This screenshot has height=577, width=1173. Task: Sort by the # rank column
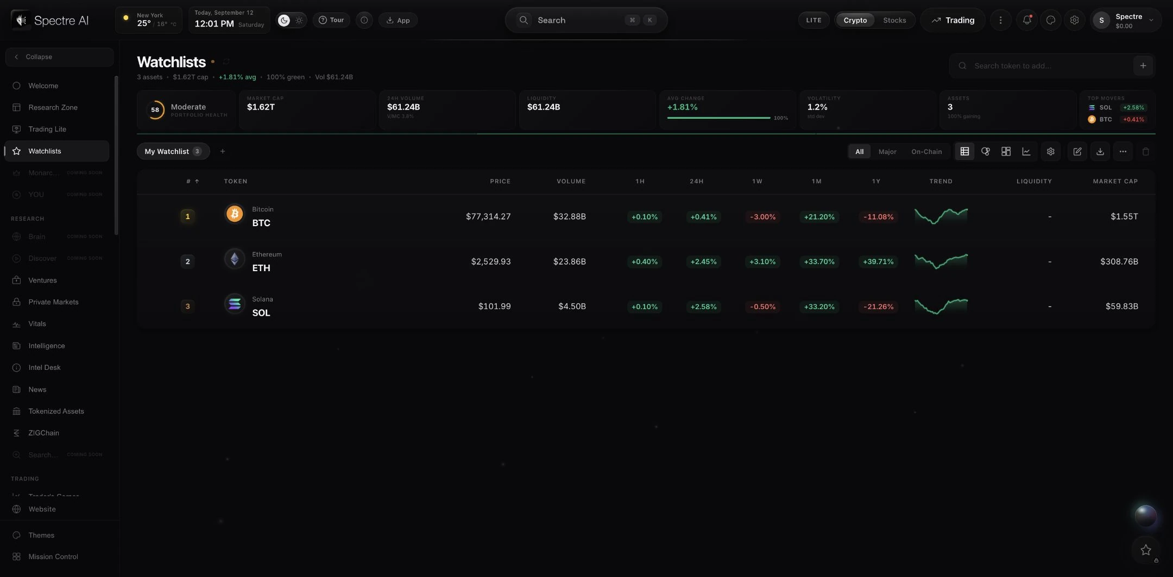pos(193,181)
